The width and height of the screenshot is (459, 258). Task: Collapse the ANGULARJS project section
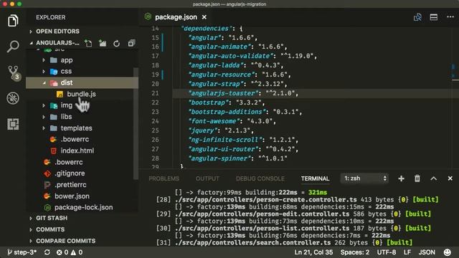[55, 43]
